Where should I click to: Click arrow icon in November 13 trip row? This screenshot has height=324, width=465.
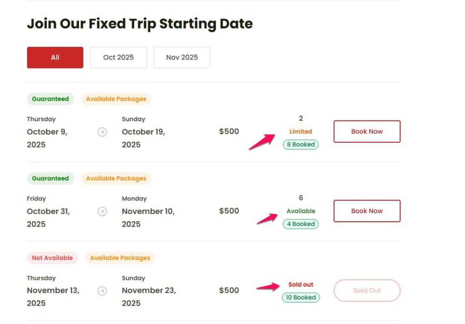tap(102, 291)
